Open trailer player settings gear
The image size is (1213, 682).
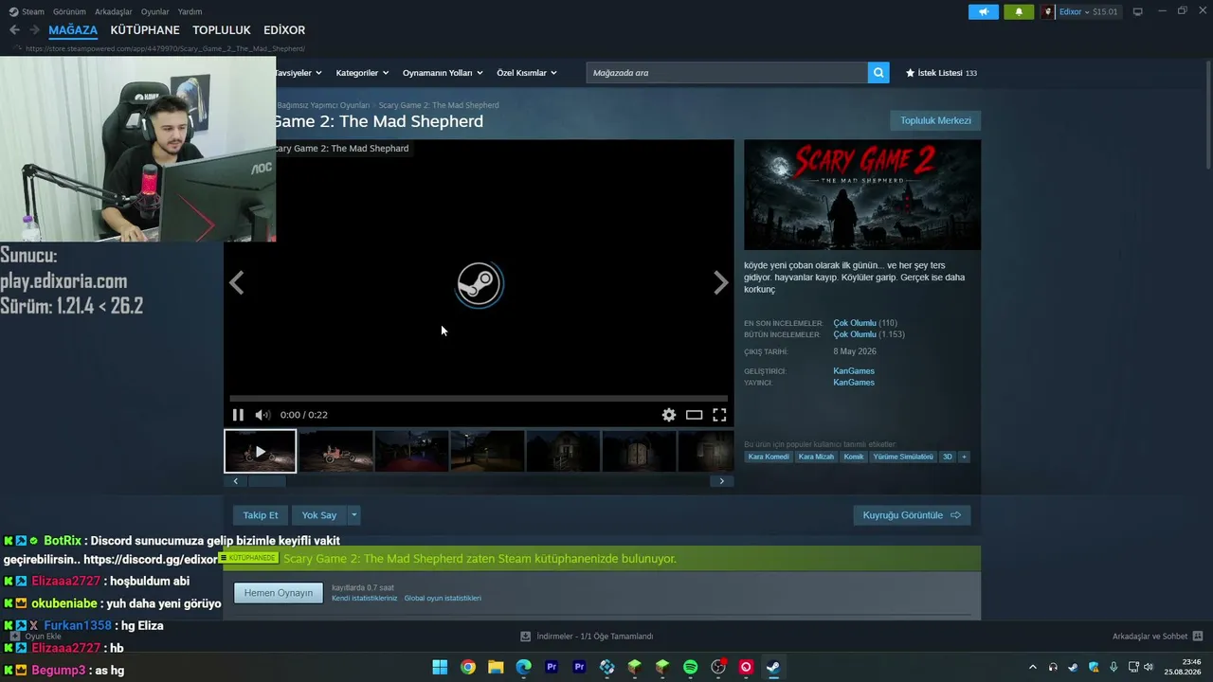(x=669, y=415)
